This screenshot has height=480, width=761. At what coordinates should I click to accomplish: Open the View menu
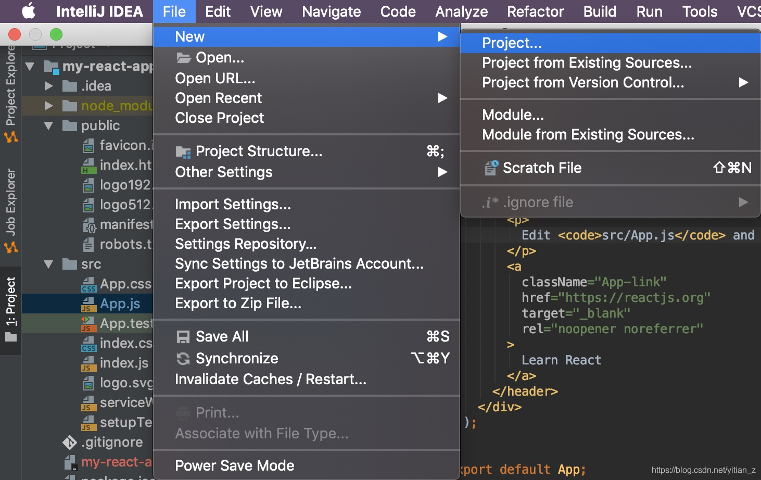point(266,11)
